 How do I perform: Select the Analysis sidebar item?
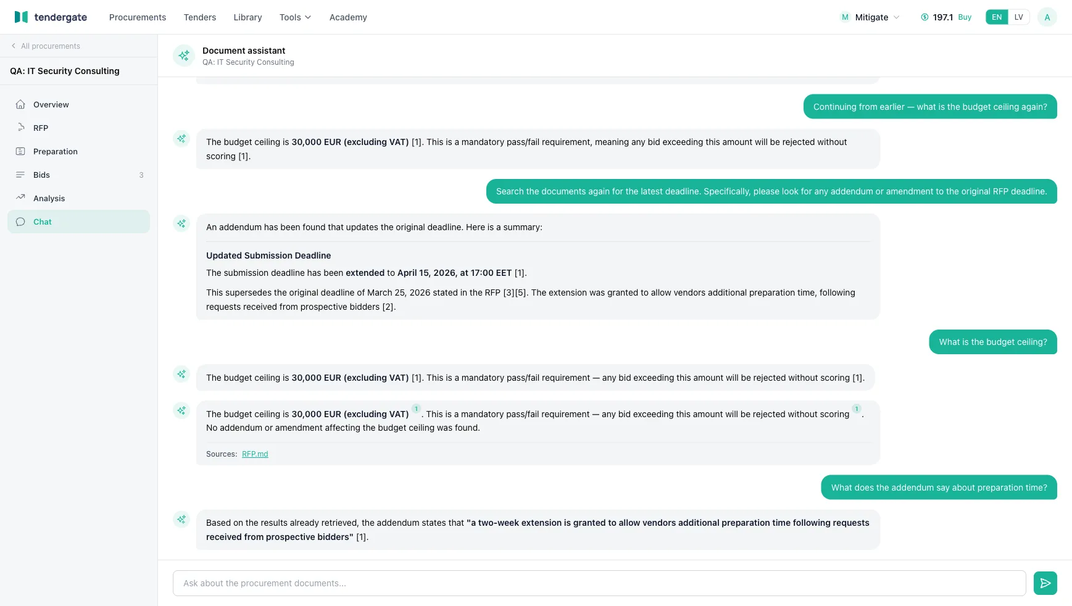[78, 198]
